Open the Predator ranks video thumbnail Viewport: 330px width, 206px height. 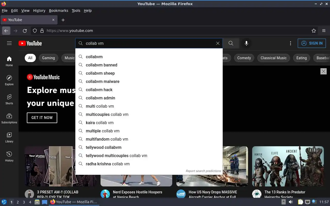(288, 166)
